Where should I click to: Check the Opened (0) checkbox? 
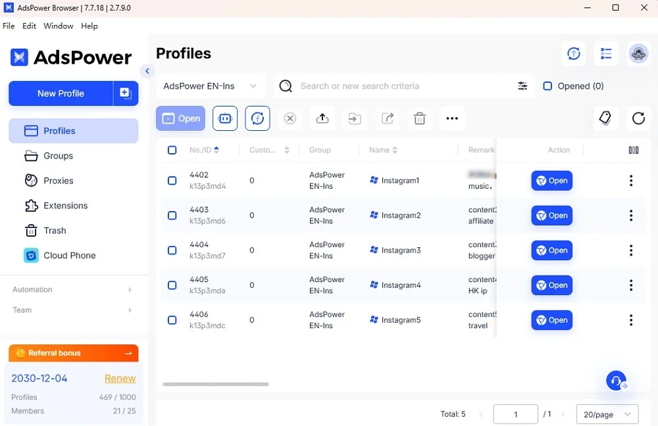click(547, 86)
